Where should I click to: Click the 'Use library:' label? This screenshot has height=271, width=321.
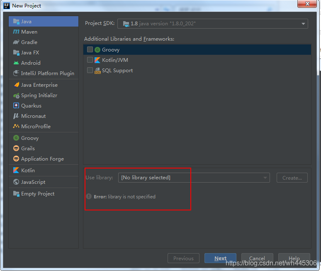point(99,177)
